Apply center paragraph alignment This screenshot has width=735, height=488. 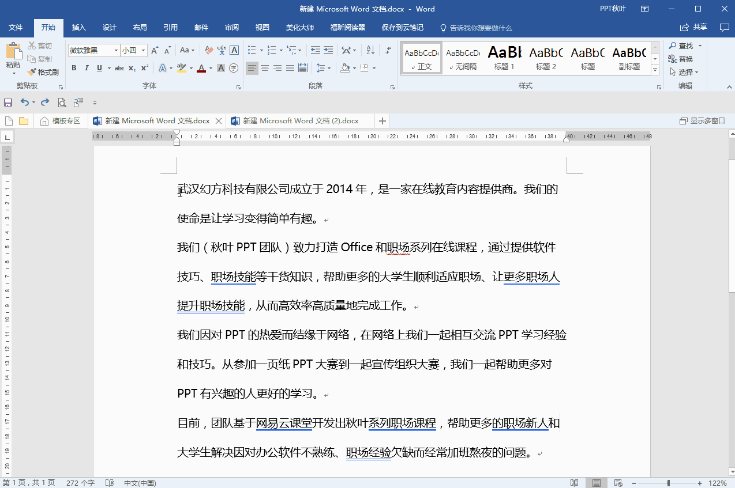(264, 68)
